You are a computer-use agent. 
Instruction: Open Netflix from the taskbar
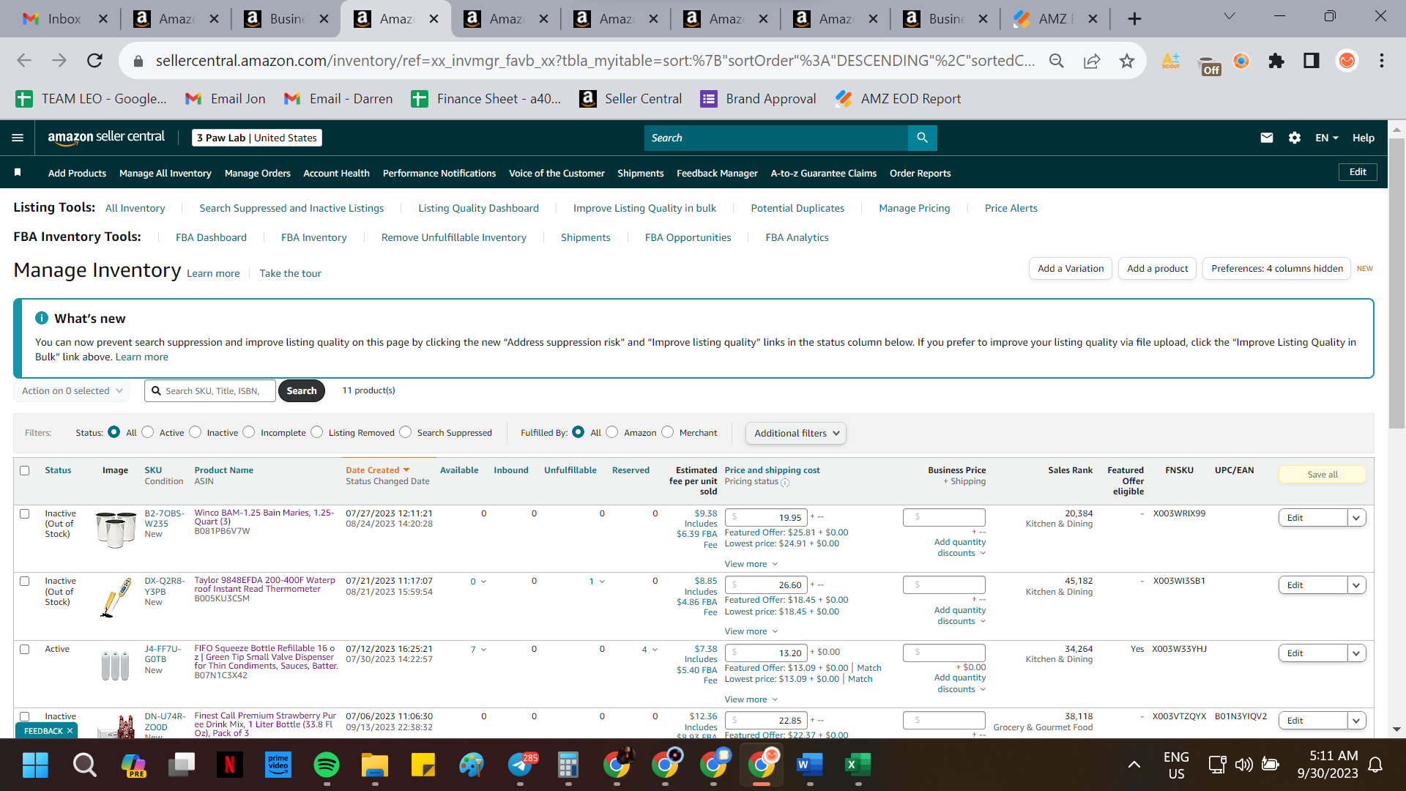pos(229,765)
